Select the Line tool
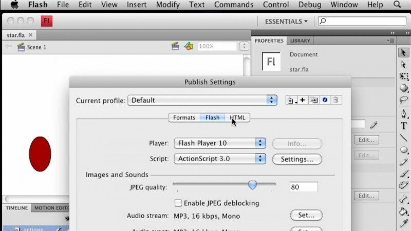 click(404, 138)
